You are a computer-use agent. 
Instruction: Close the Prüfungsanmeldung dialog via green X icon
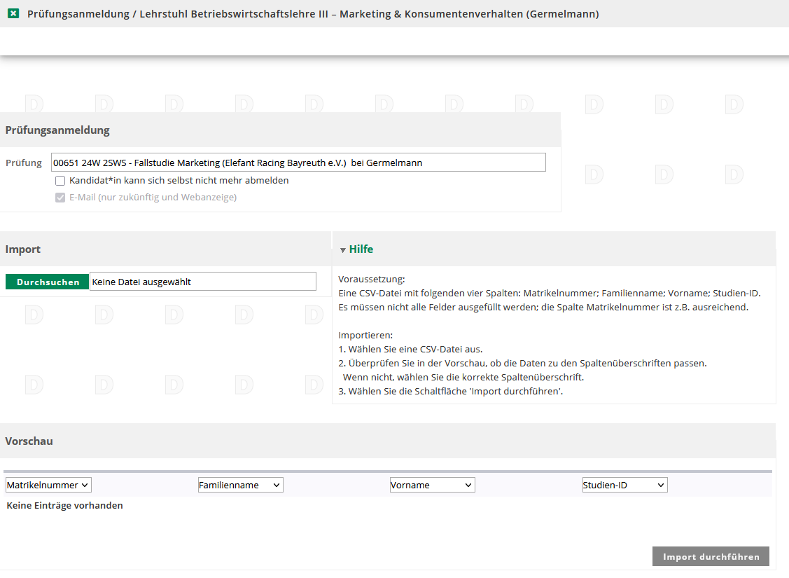point(13,14)
